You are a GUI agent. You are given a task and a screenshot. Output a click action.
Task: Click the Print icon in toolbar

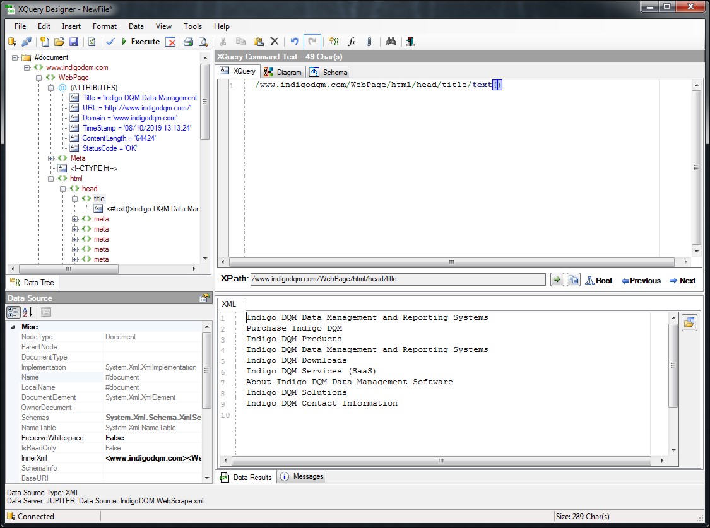coord(188,42)
